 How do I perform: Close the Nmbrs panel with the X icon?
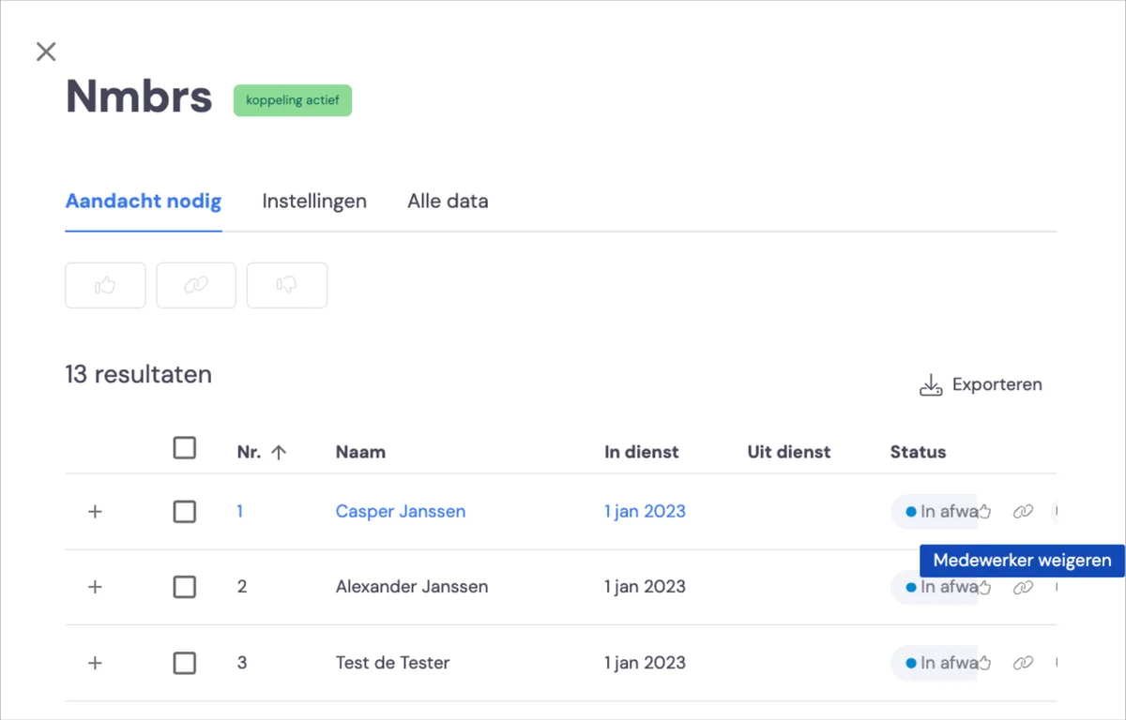pos(46,52)
